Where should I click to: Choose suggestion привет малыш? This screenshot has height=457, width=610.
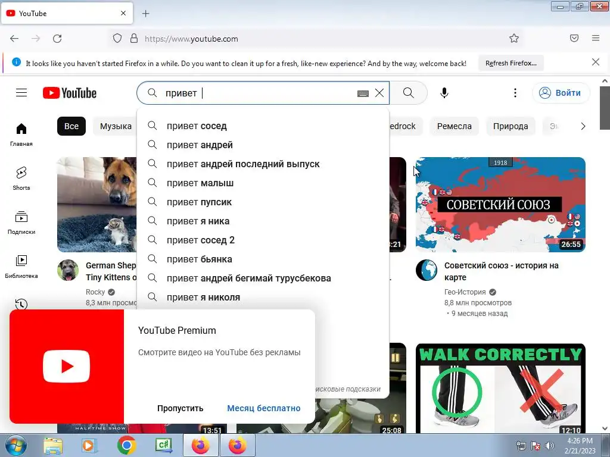pos(263,183)
